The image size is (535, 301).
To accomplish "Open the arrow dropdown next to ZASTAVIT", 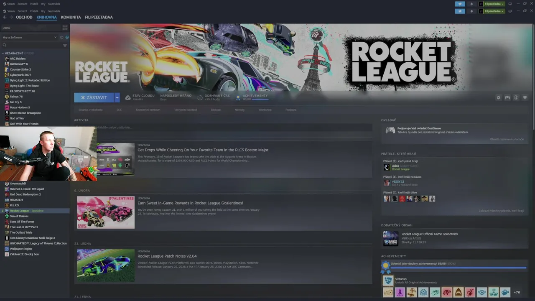I will [x=117, y=97].
